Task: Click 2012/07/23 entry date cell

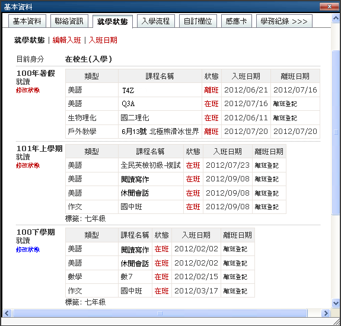Action: (x=228, y=165)
